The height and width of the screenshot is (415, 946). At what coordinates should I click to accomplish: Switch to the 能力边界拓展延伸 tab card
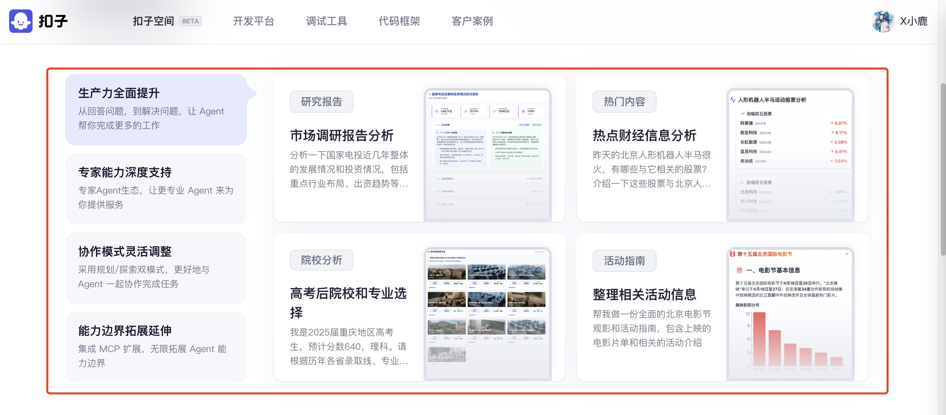[156, 347]
